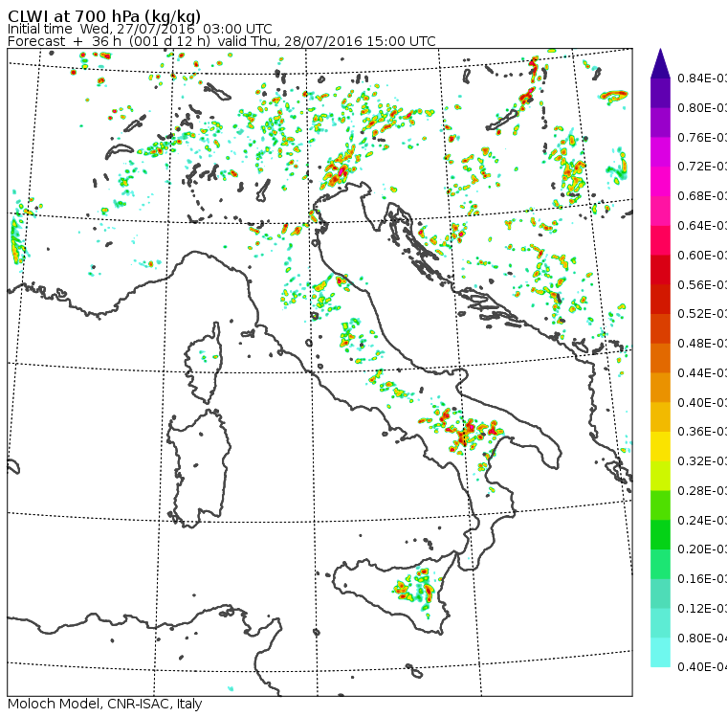Click the 0.56E colorbar label
This screenshot has height=717, width=727.
tap(702, 284)
